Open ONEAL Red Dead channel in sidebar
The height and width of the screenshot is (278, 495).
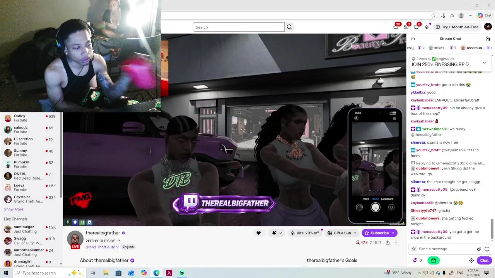click(31, 176)
